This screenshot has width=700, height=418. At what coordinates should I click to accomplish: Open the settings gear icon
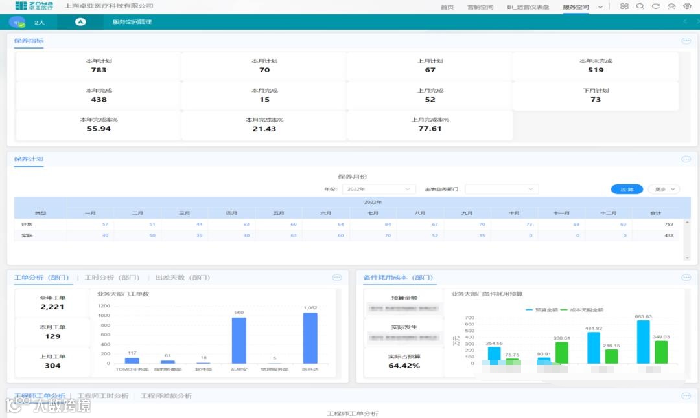(x=687, y=6)
